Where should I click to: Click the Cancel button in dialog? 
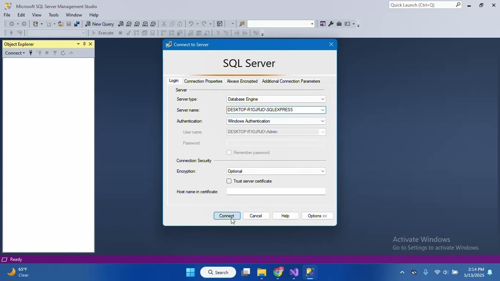tap(256, 216)
